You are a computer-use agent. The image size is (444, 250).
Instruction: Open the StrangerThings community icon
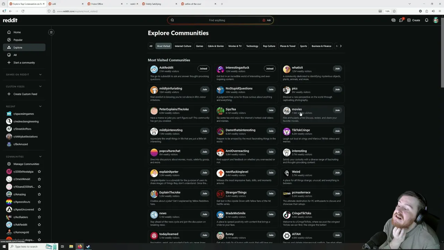pos(220,194)
